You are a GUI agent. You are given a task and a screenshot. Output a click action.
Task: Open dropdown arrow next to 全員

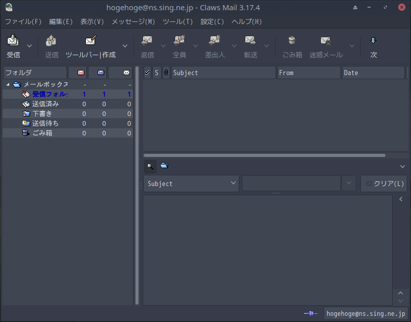[x=195, y=46]
